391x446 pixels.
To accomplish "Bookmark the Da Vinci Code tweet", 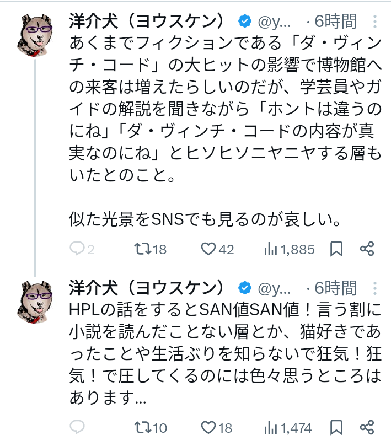I will [x=336, y=249].
